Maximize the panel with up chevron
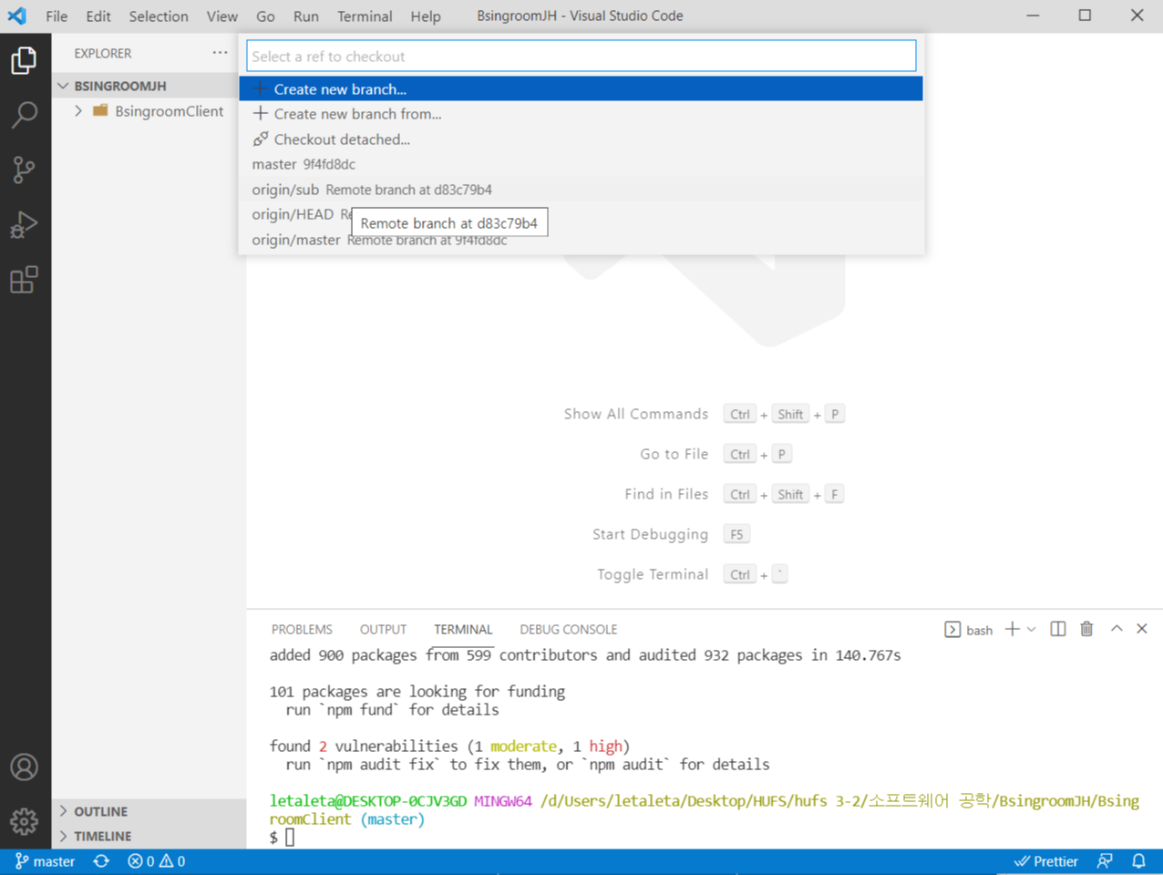1163x875 pixels. [x=1117, y=629]
